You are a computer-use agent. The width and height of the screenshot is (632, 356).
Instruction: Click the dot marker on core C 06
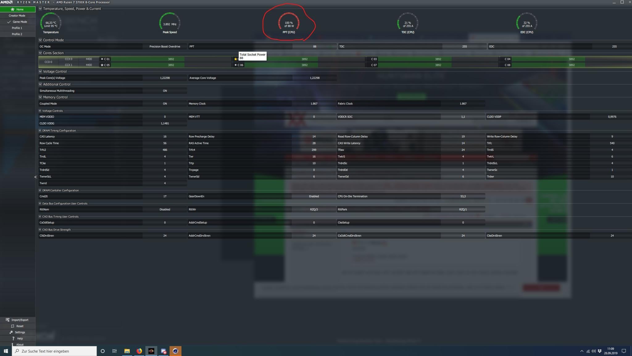tap(236, 65)
